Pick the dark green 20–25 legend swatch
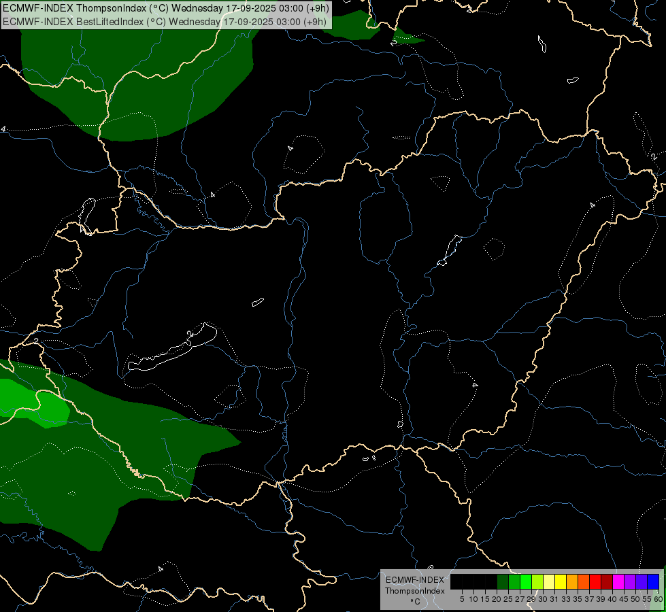666x612 pixels. tap(503, 581)
